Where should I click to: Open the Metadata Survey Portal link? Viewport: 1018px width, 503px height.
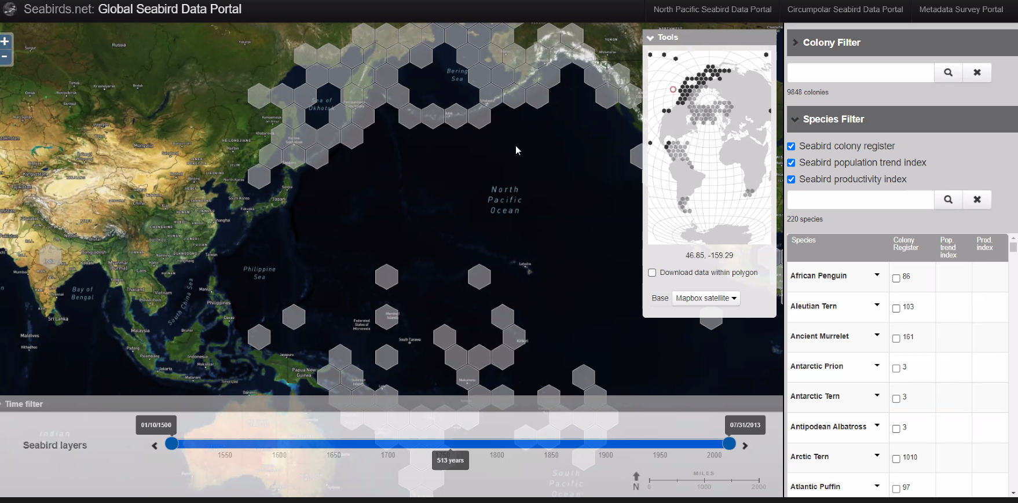(961, 9)
